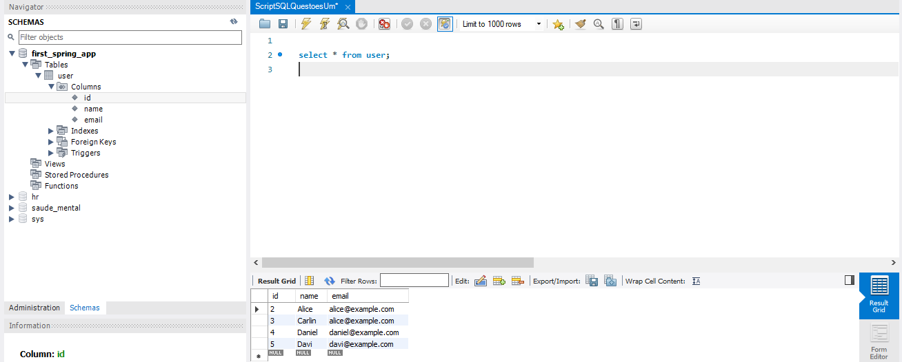Expand the saude_mental schema
The image size is (902, 362).
(x=12, y=208)
